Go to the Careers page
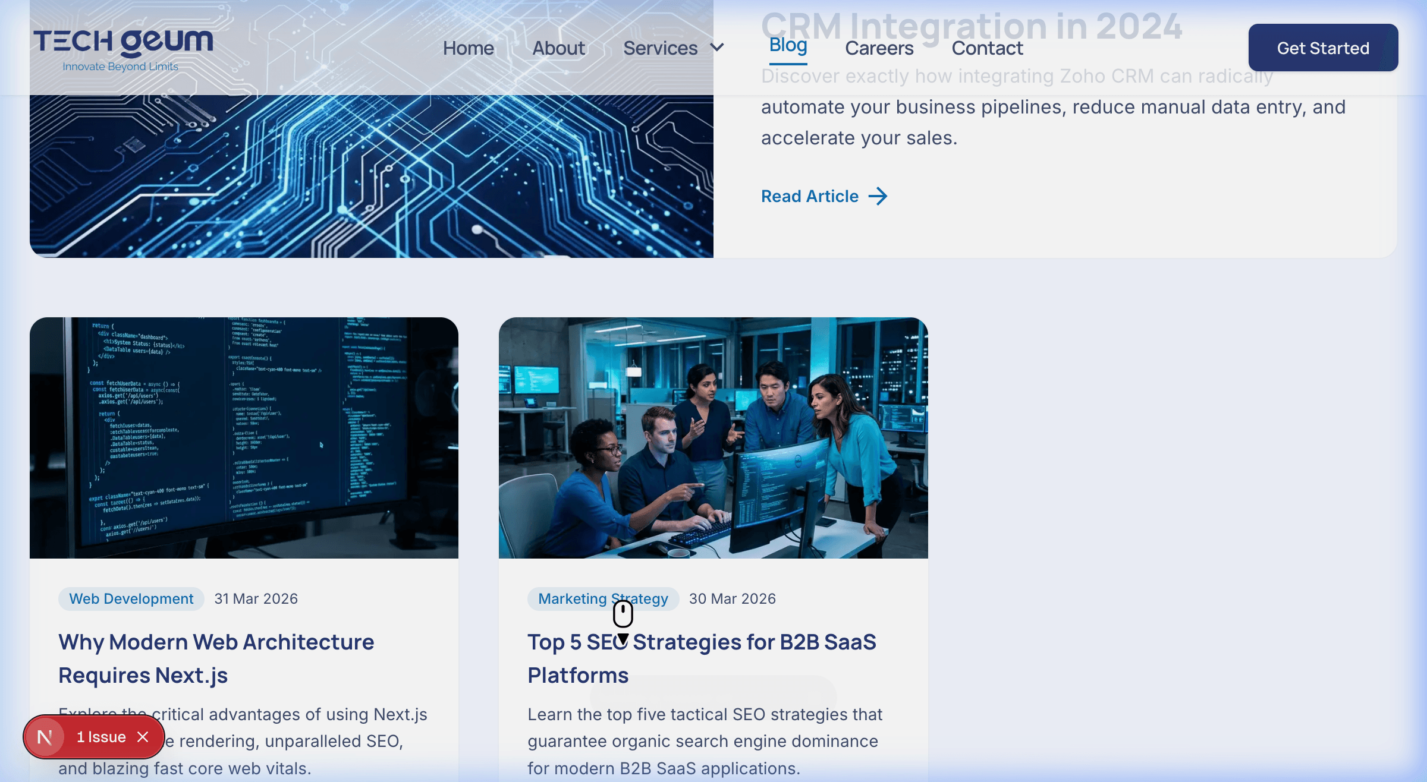 tap(879, 48)
